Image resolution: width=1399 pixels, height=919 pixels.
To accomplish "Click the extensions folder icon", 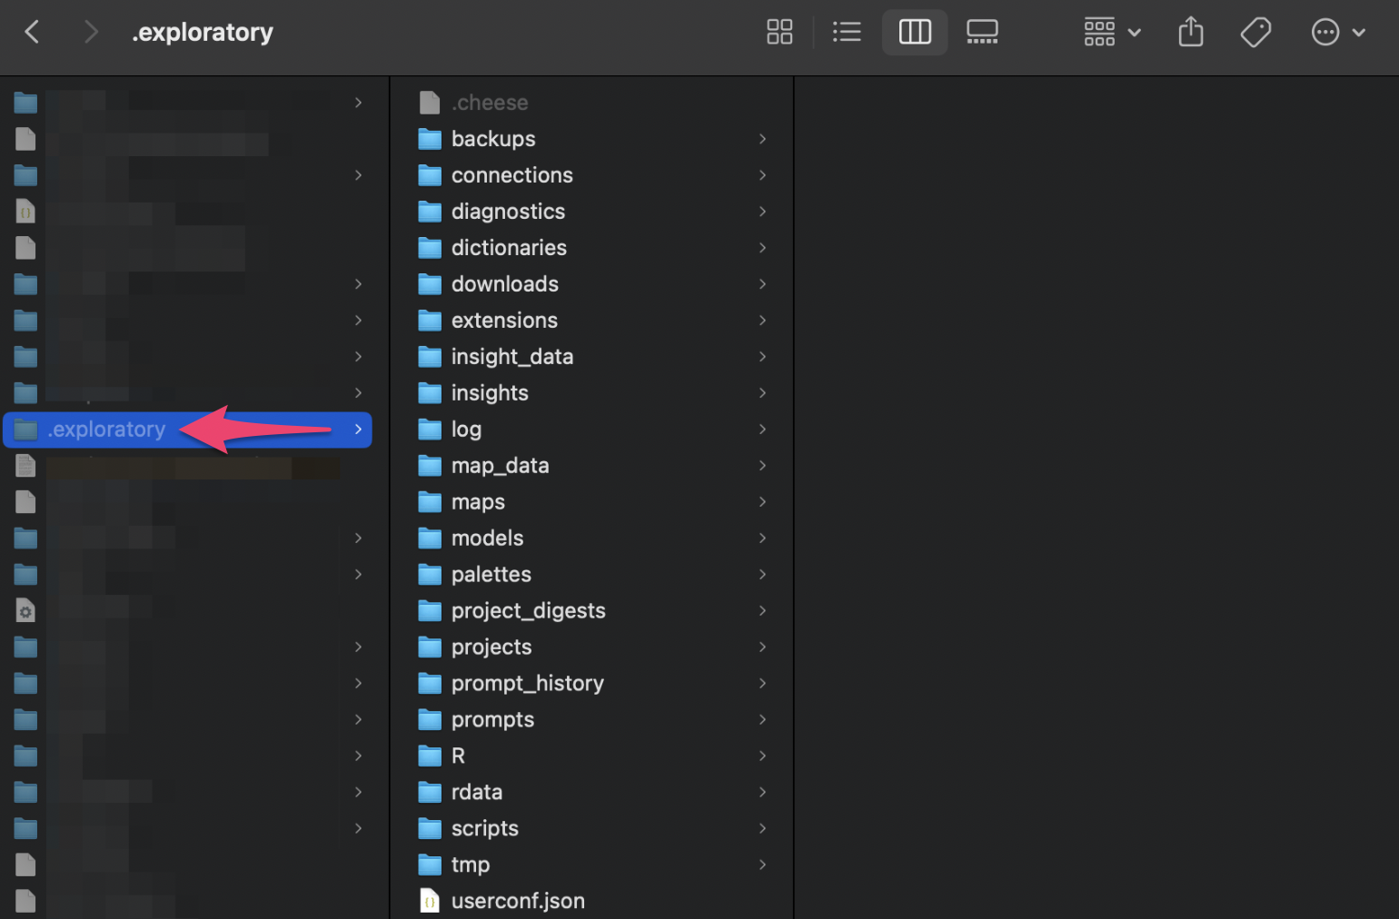I will coord(430,321).
